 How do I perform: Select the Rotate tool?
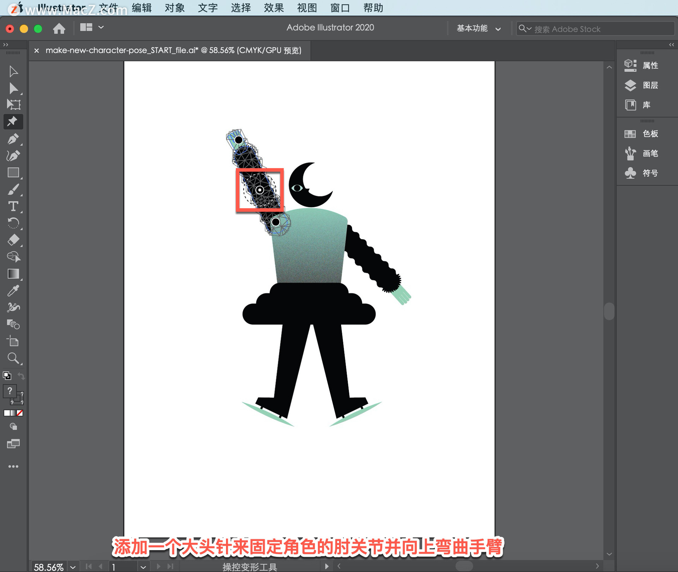[13, 223]
